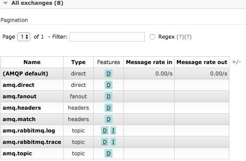Screen dimensions: 246x161
Task: Enable the Regex checkbox
Action: click(x=152, y=37)
